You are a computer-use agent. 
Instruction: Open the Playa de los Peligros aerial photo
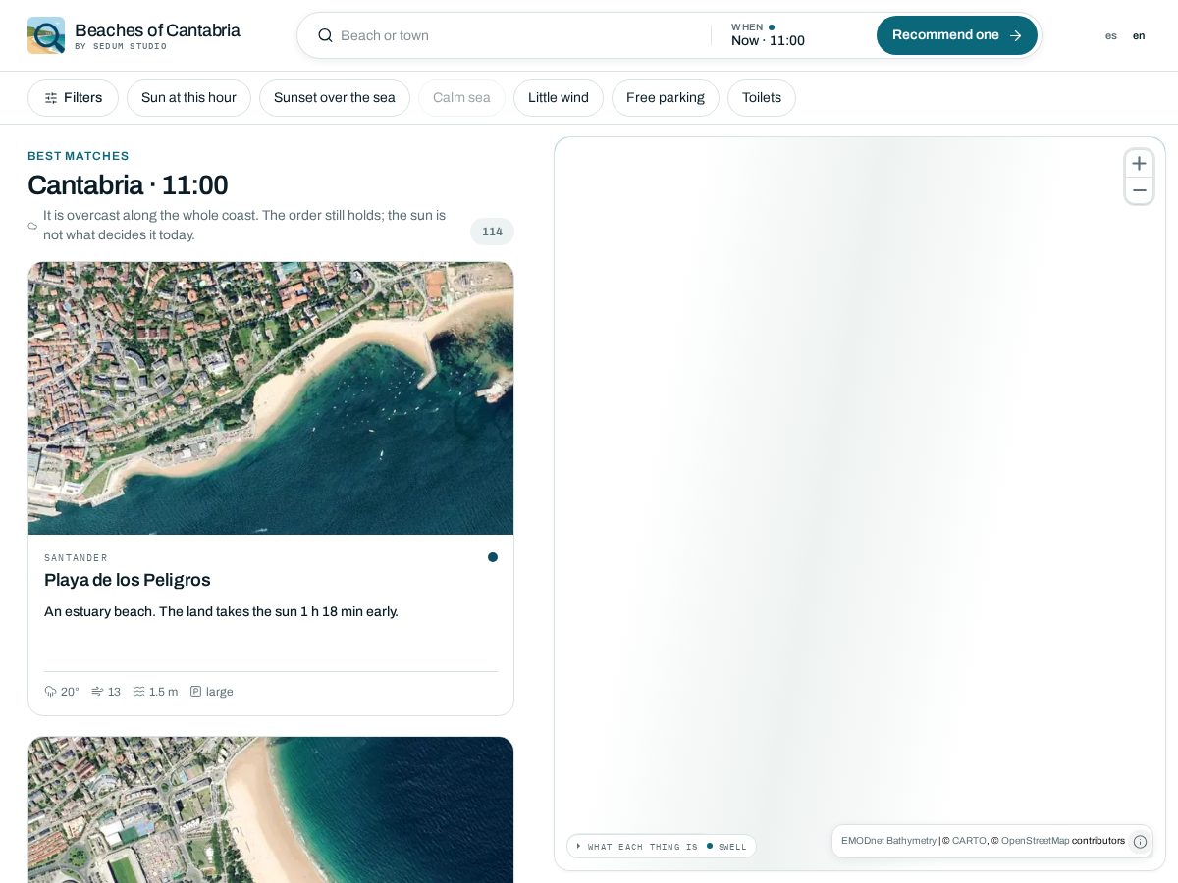(x=271, y=398)
